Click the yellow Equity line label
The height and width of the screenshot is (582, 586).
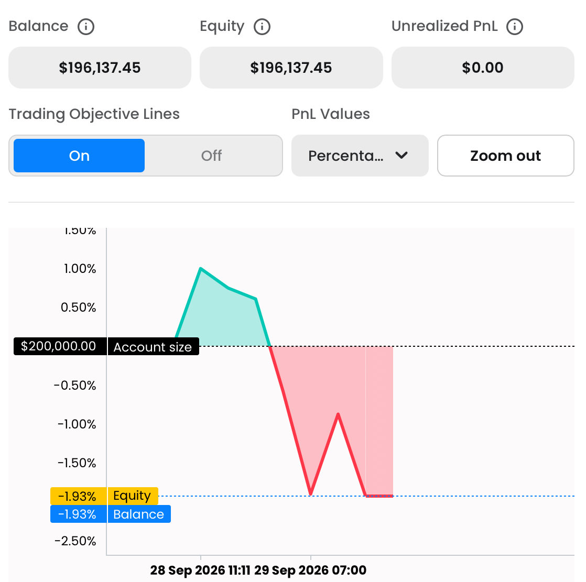click(133, 496)
